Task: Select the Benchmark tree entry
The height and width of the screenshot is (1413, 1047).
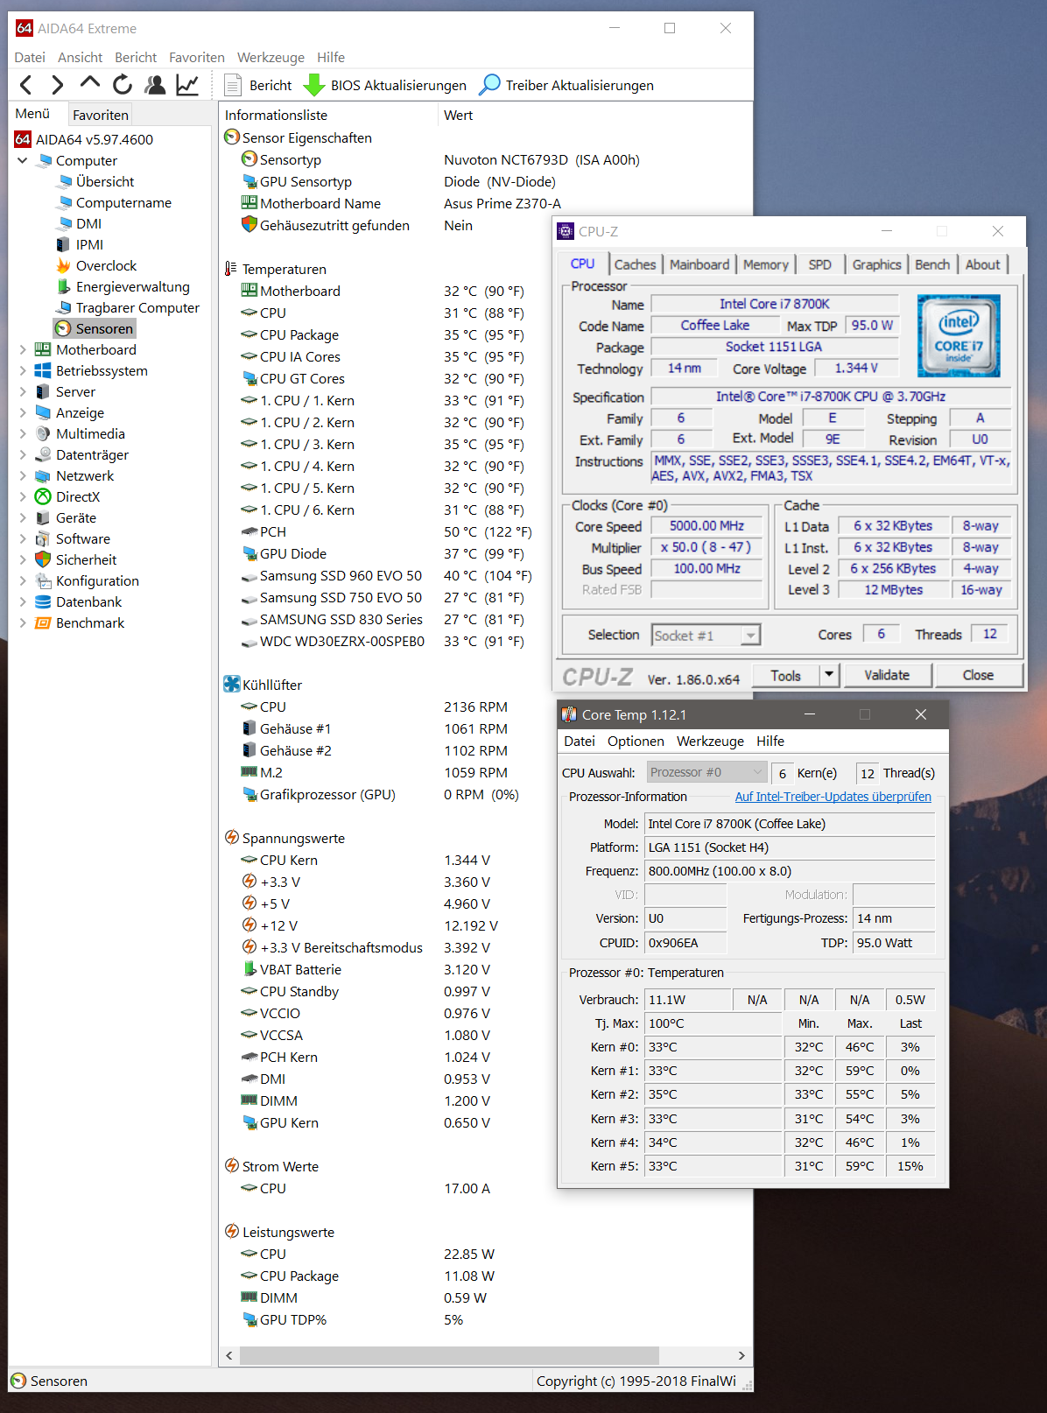Action: point(80,622)
